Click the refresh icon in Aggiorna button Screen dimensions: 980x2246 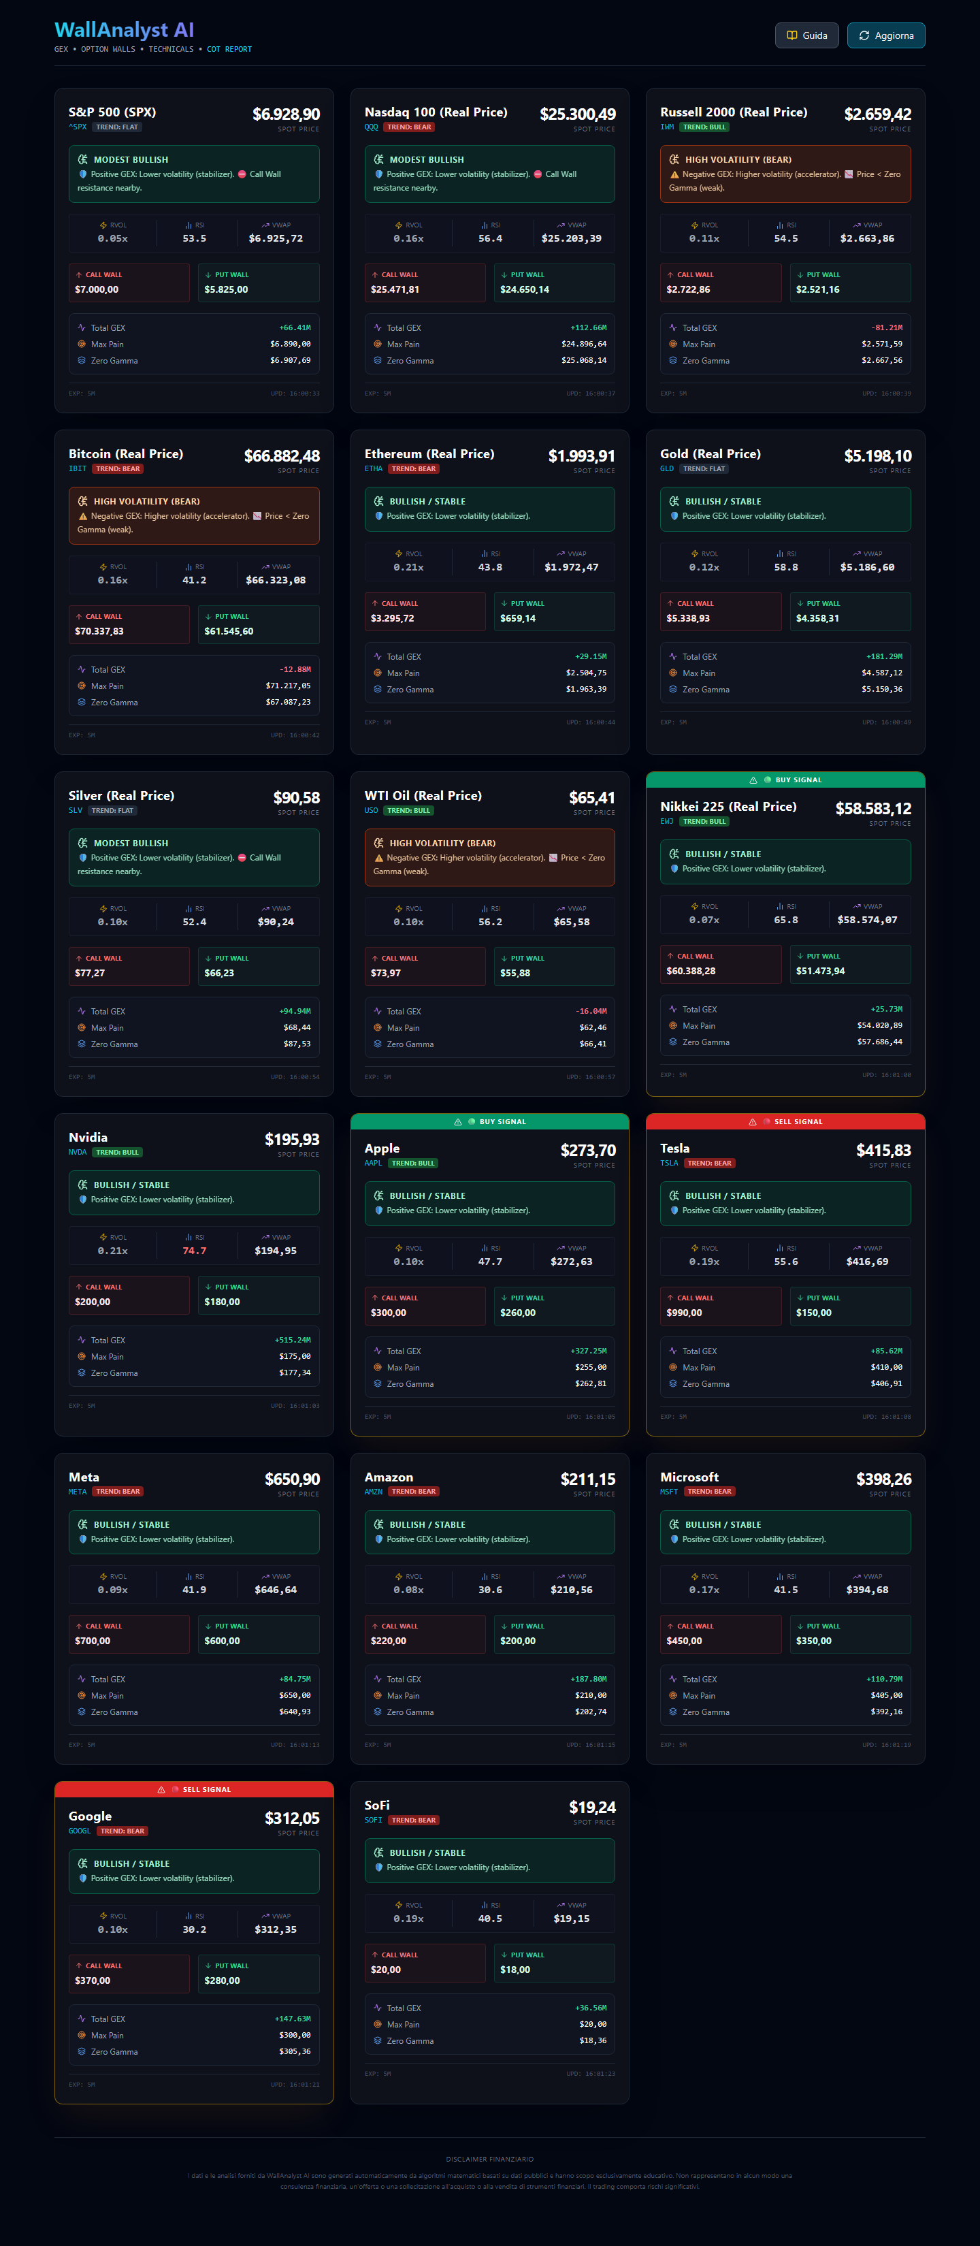[864, 36]
